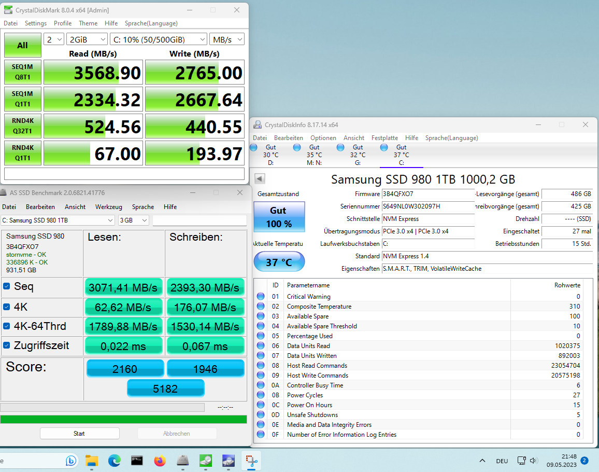Open Firefox from the taskbar

160,461
